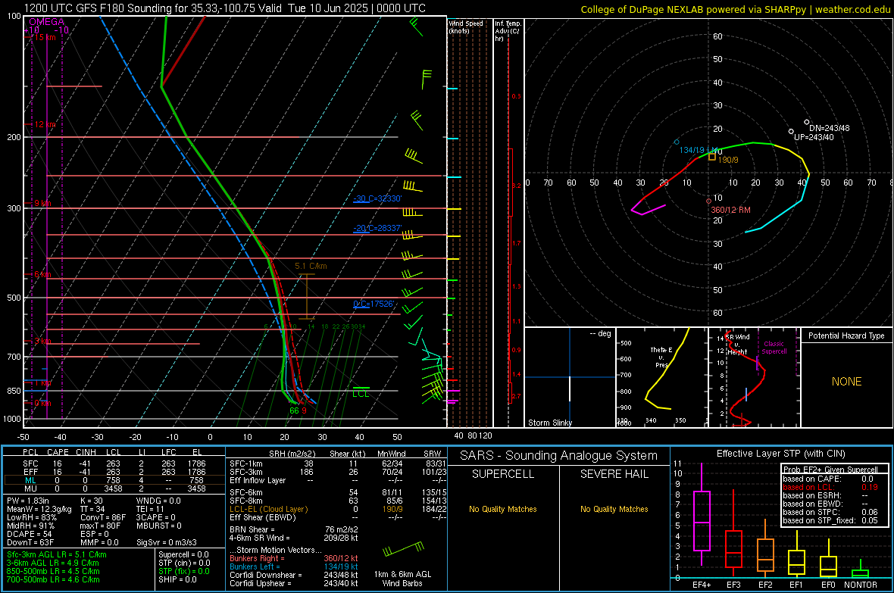This screenshot has height=593, width=894.
Task: Click the green LCL marker label on Skew-T
Action: (x=361, y=394)
